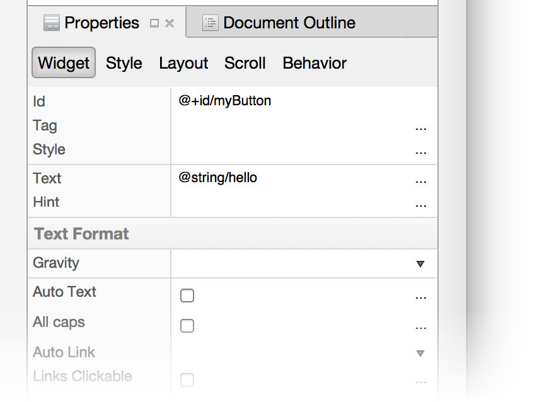Image resolution: width=537 pixels, height=402 pixels.
Task: Click the Text field showing @string/hello
Action: click(x=219, y=178)
